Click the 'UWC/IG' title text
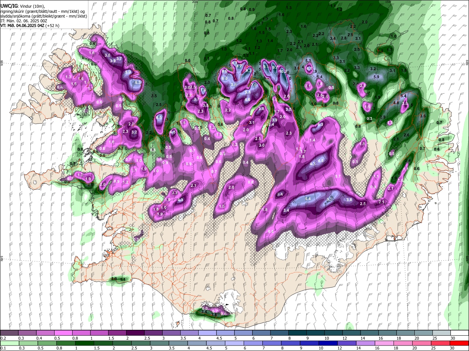The height and width of the screenshot is (351, 469). coord(8,6)
